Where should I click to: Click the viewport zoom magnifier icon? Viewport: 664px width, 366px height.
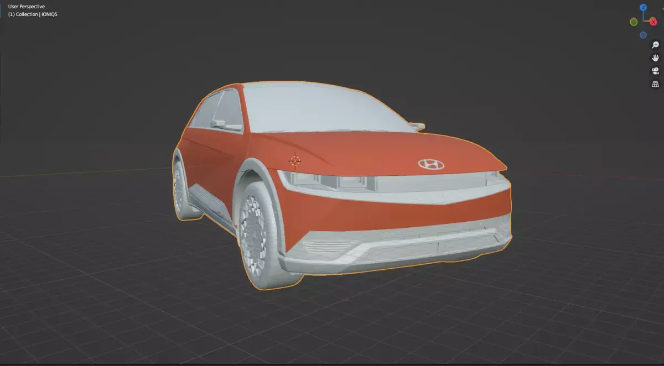point(655,45)
